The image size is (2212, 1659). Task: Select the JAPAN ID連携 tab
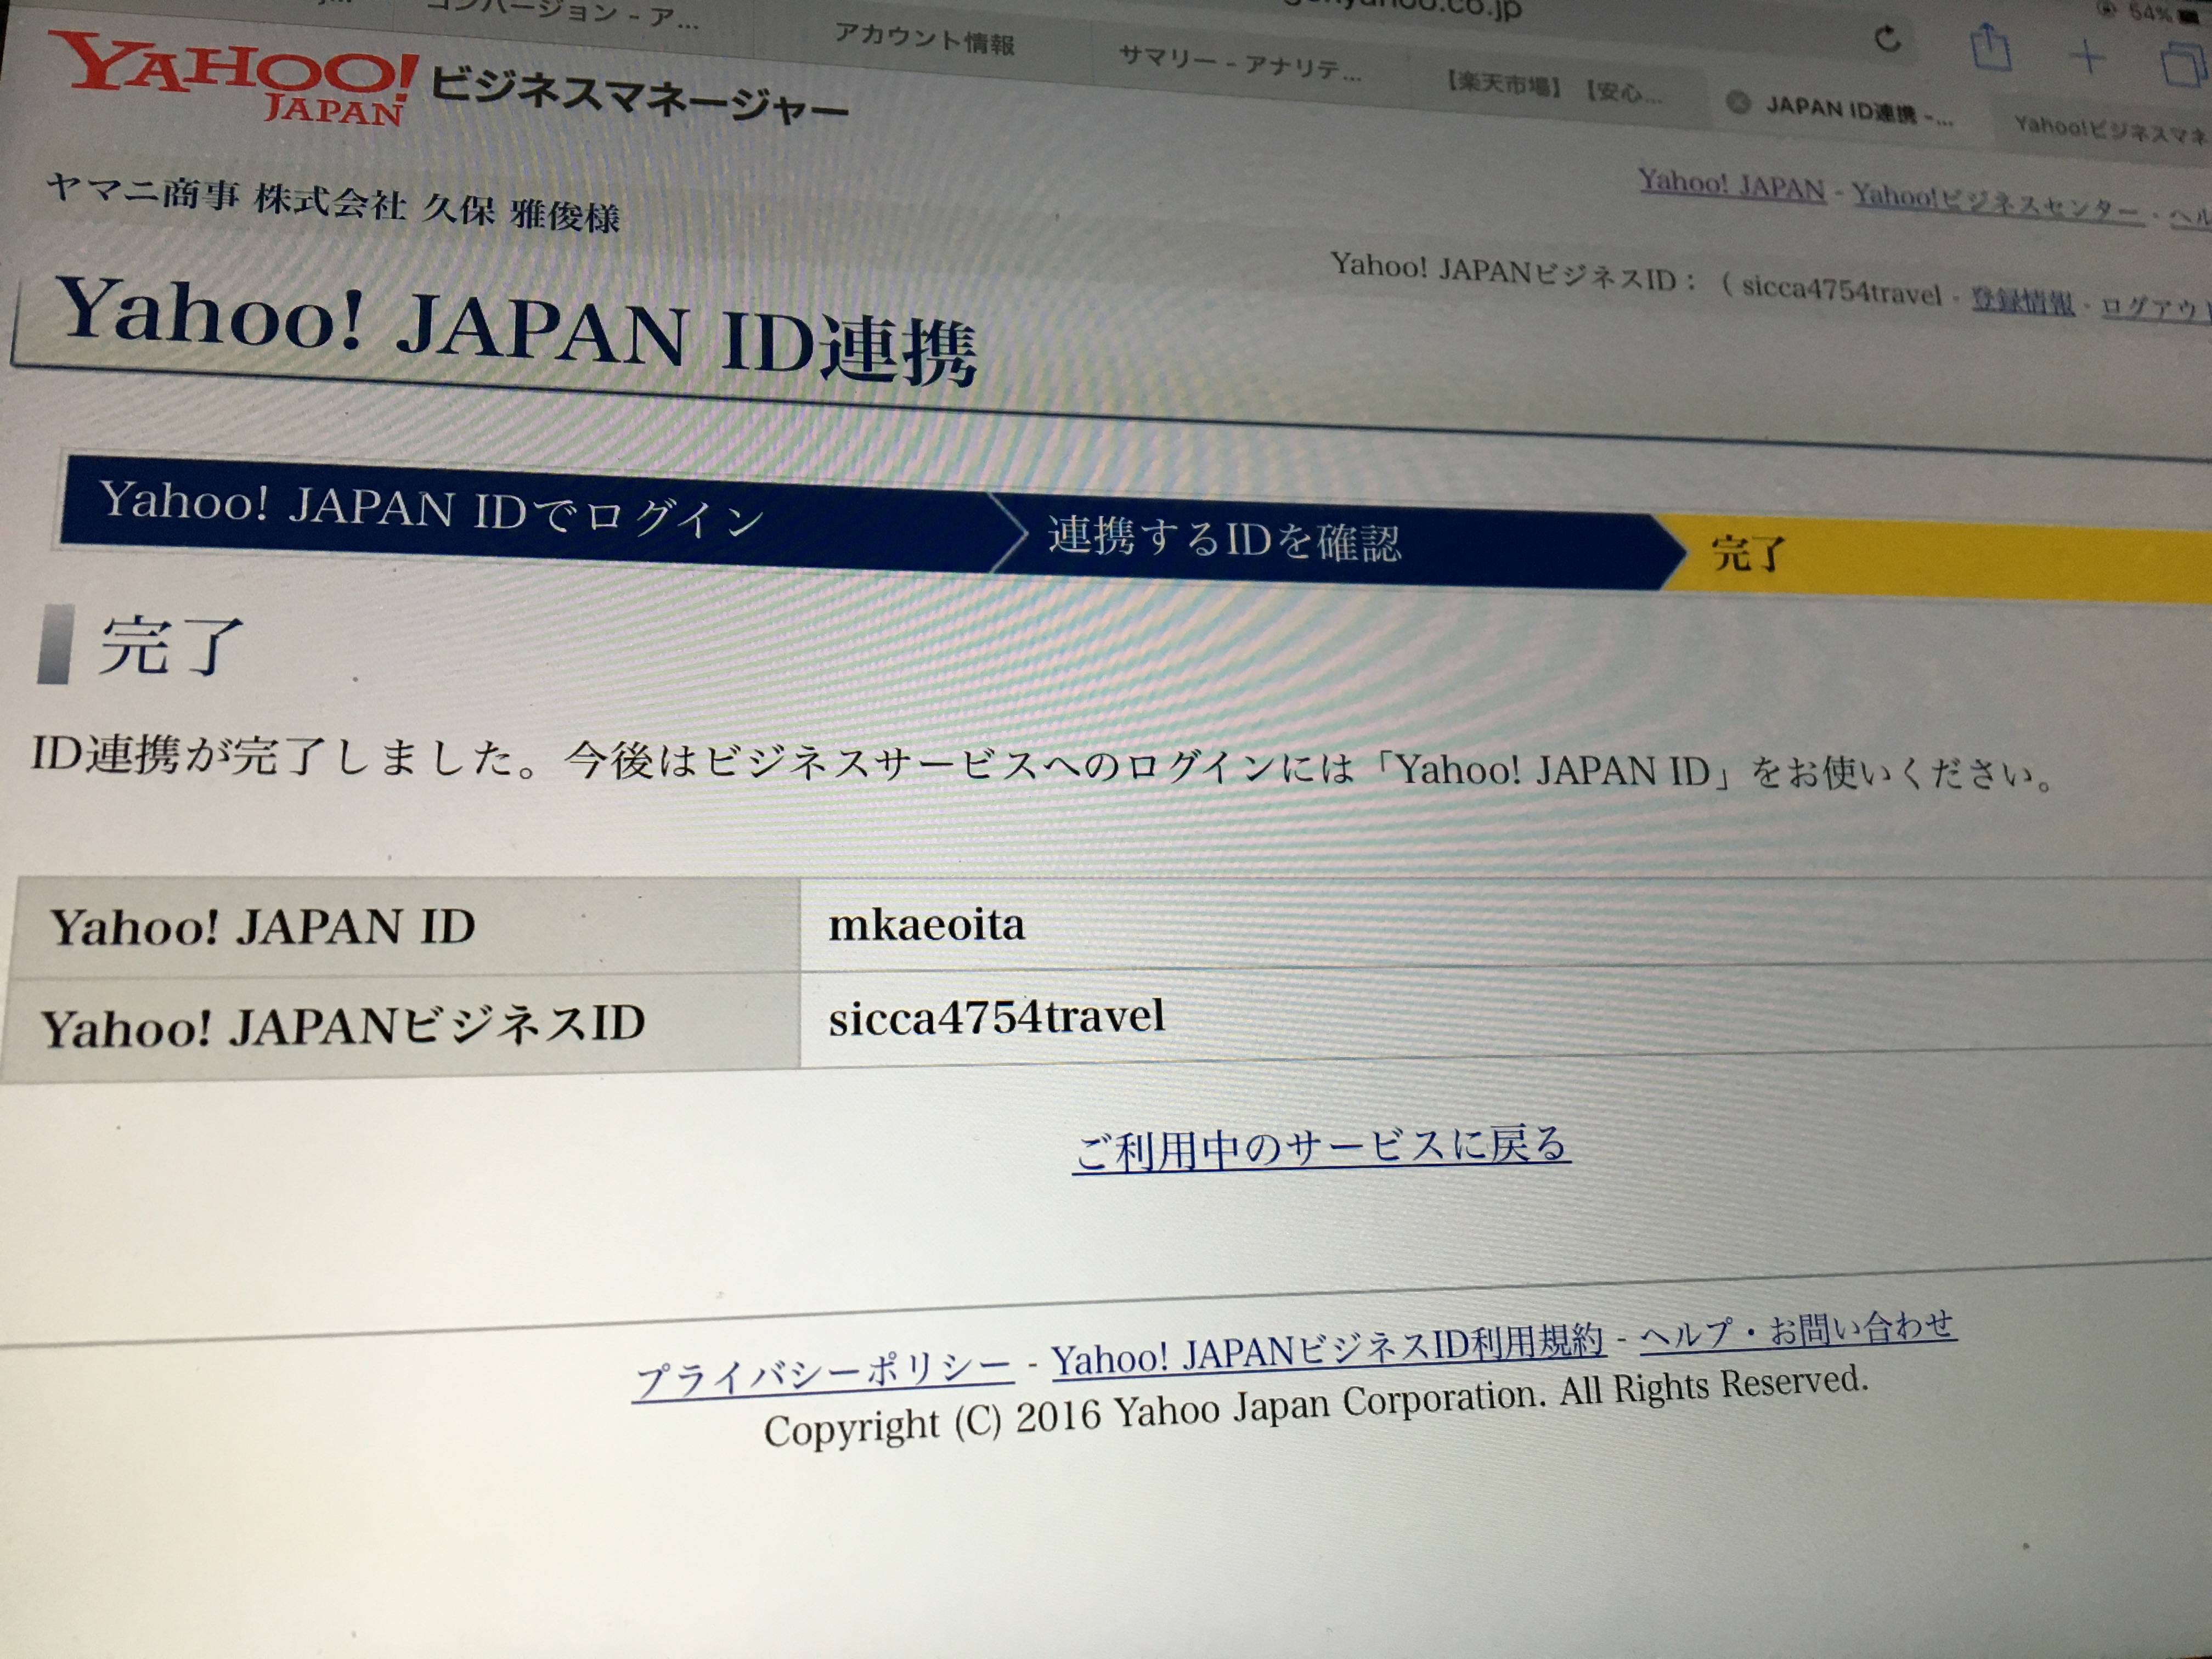pyautogui.click(x=1858, y=111)
